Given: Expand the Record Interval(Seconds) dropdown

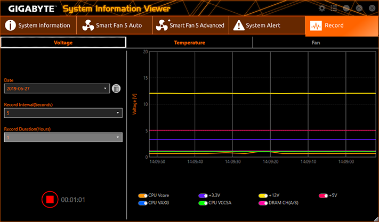Looking at the screenshot, I should pos(63,113).
